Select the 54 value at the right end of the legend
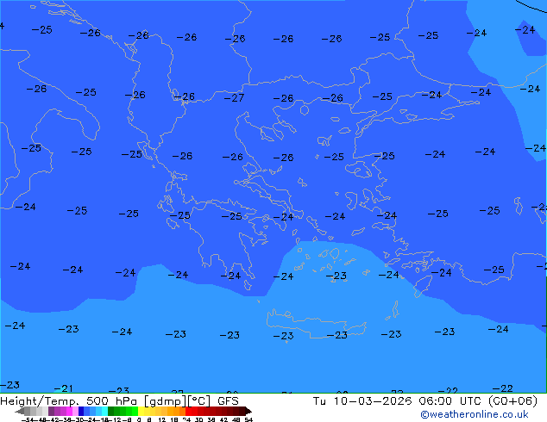Screen dimensions: 547x422 [x=248, y=420]
